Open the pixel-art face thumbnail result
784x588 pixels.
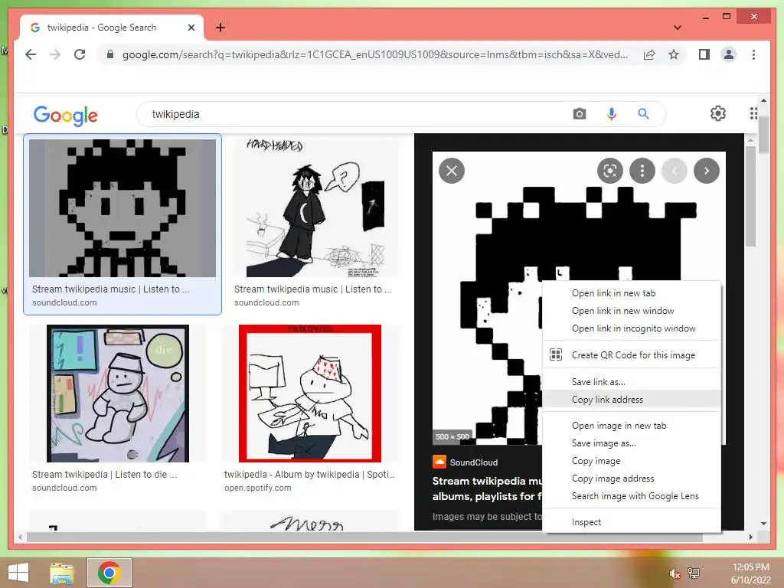[x=122, y=208]
